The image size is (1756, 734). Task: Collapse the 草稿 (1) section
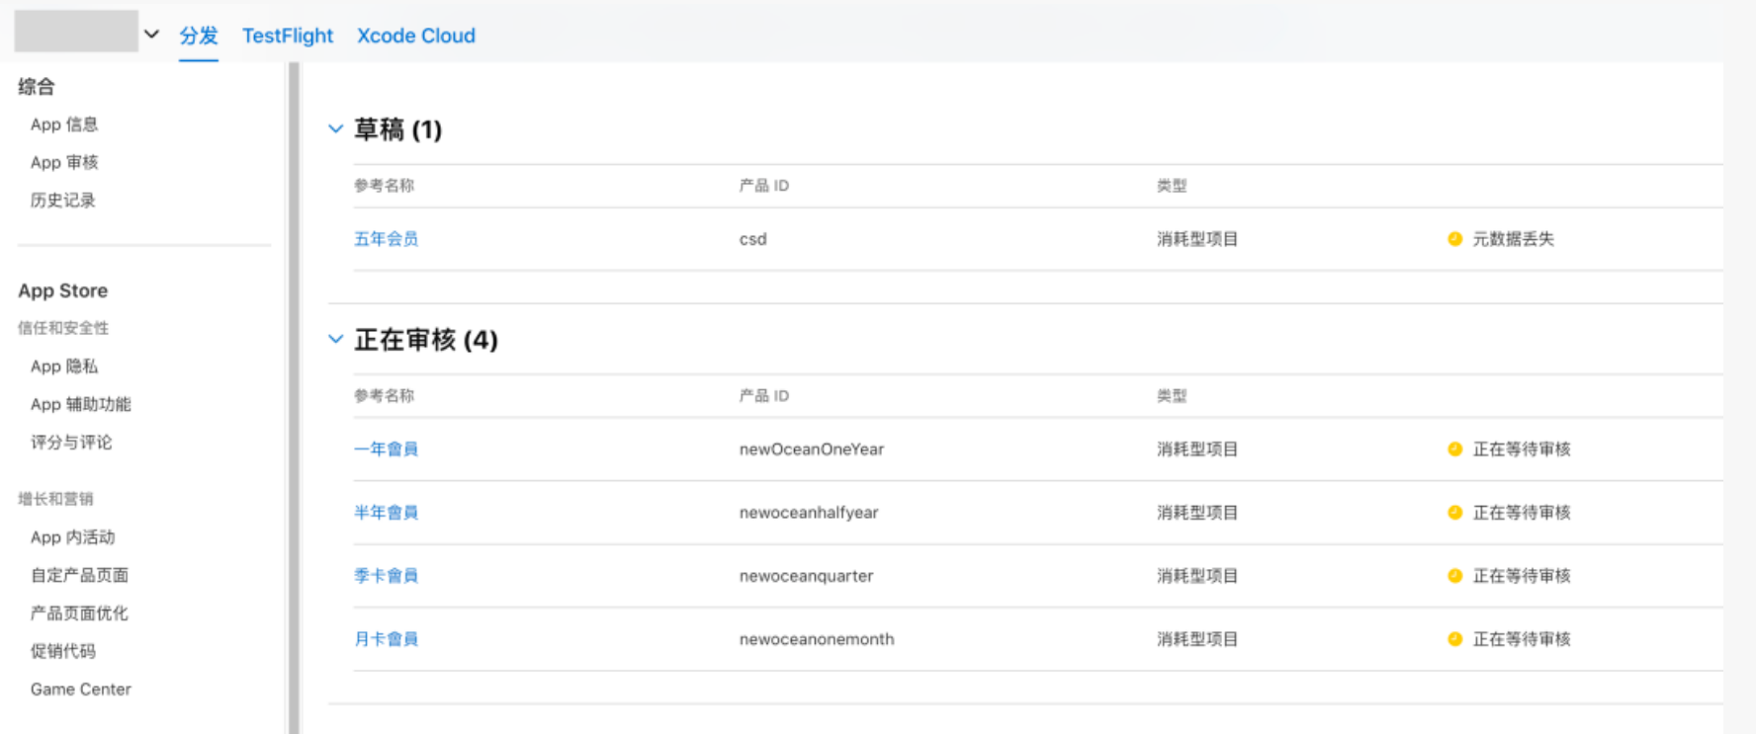336,129
